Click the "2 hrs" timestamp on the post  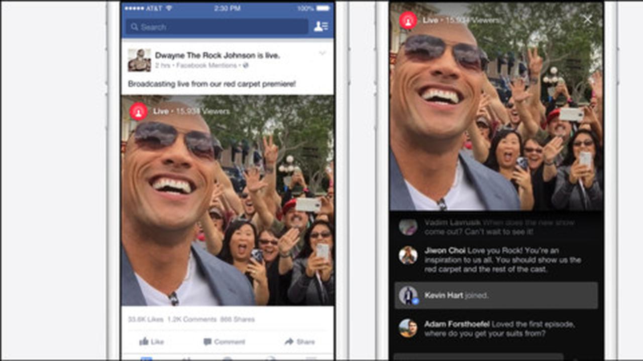(162, 65)
